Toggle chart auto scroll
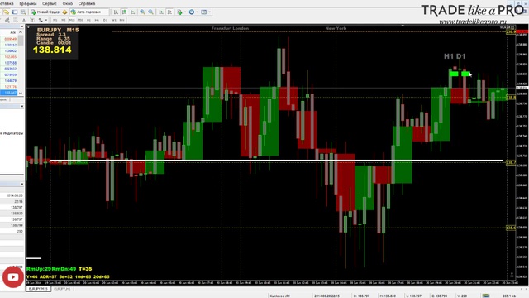 [161, 12]
